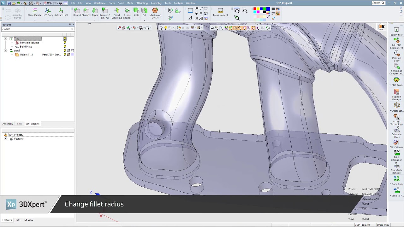Open the Cut tool dropdown arrow
The height and width of the screenshot is (227, 404).
pyautogui.click(x=144, y=20)
